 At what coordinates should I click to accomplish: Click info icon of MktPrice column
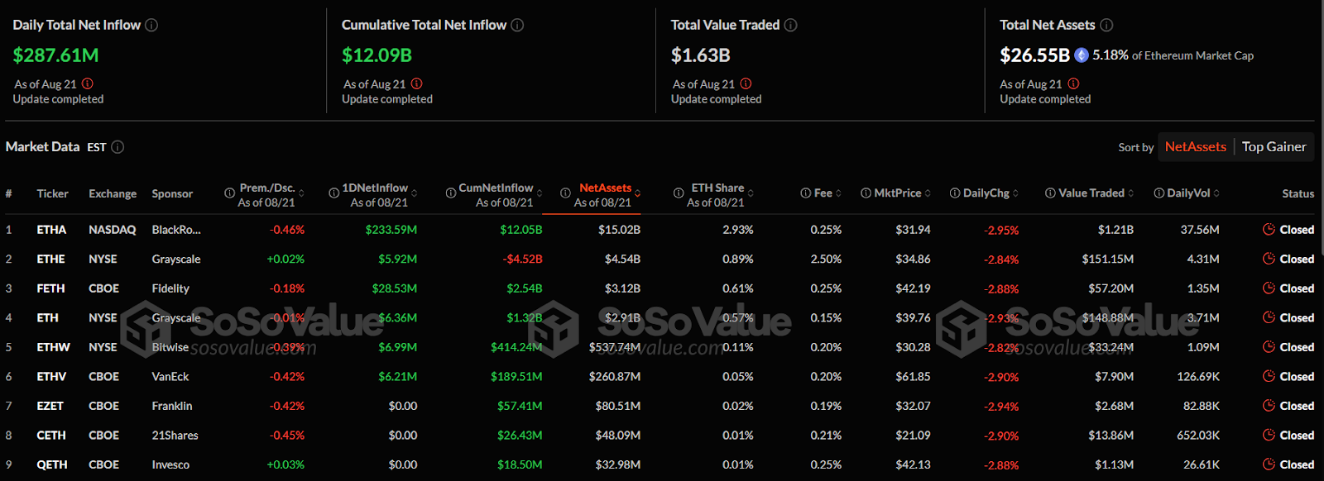(x=866, y=193)
